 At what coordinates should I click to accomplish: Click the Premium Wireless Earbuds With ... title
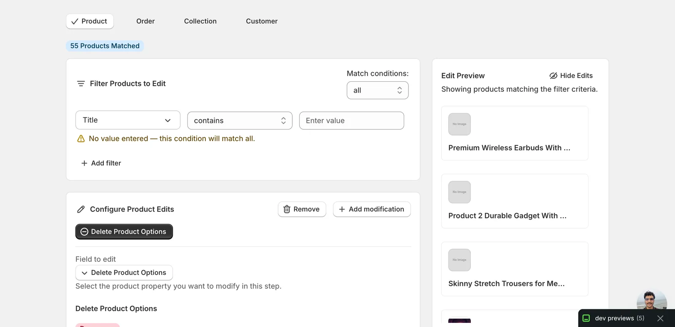click(509, 148)
